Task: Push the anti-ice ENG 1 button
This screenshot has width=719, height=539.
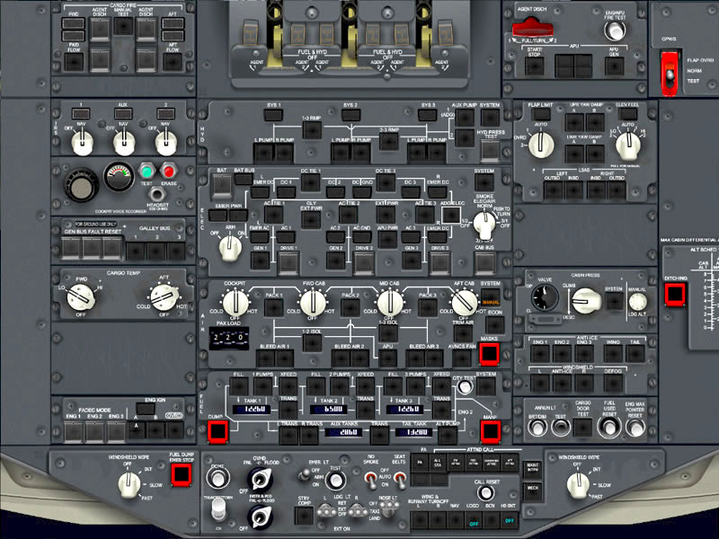Action: pos(540,354)
